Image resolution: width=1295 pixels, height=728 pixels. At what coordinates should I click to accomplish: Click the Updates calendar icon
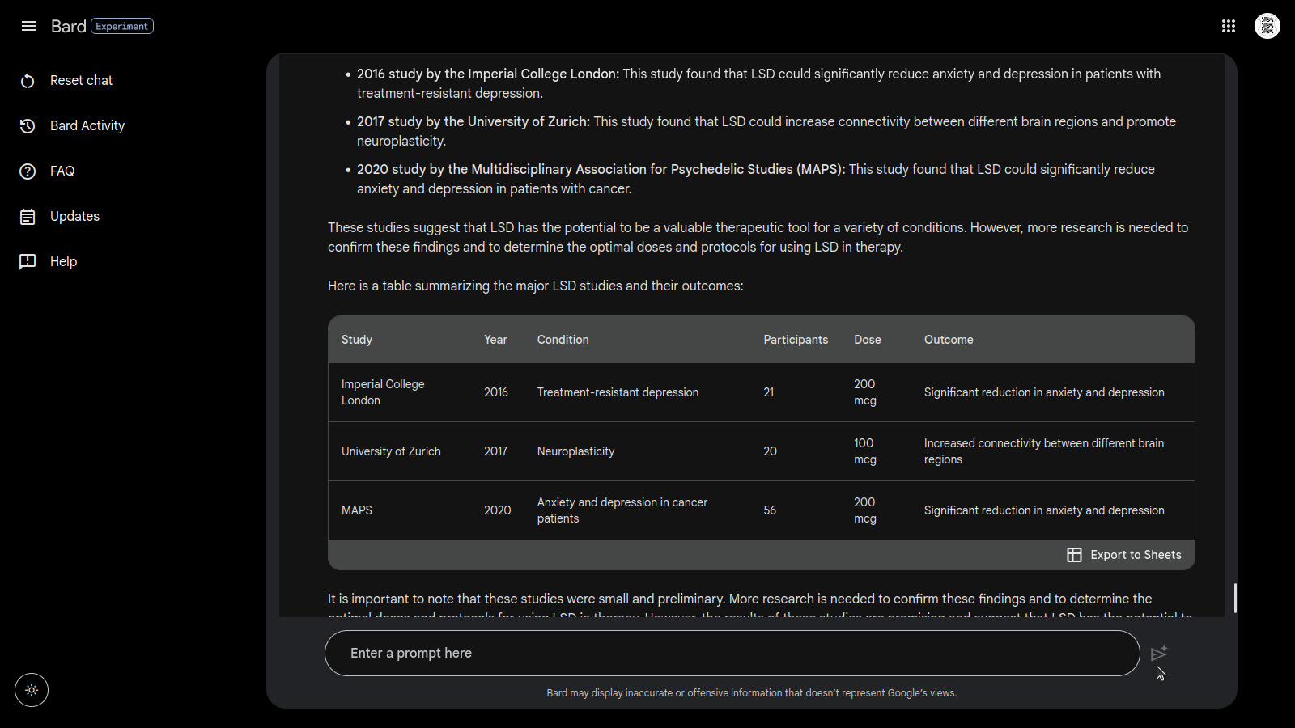(28, 217)
